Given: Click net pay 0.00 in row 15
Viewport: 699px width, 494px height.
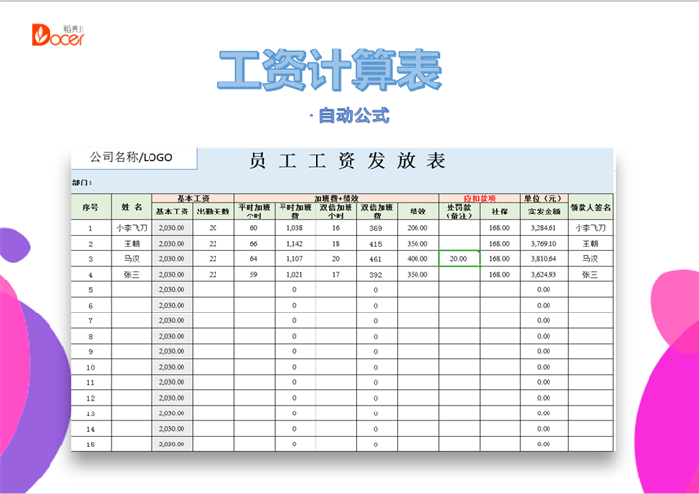Looking at the screenshot, I should click(544, 445).
